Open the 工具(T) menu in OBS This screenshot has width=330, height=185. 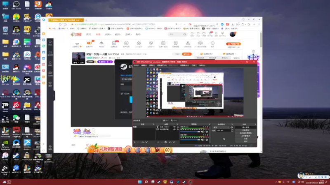194,65
